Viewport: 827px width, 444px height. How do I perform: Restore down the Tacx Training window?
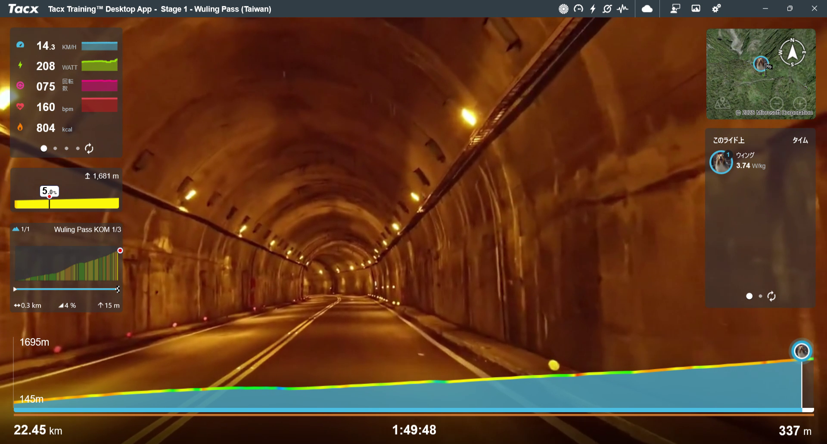pyautogui.click(x=790, y=9)
